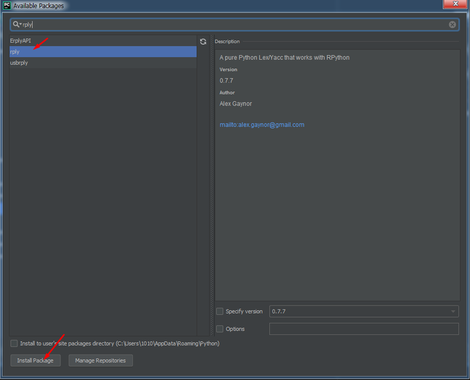The height and width of the screenshot is (380, 470).
Task: Open Manage Repositories
Action: tap(100, 361)
